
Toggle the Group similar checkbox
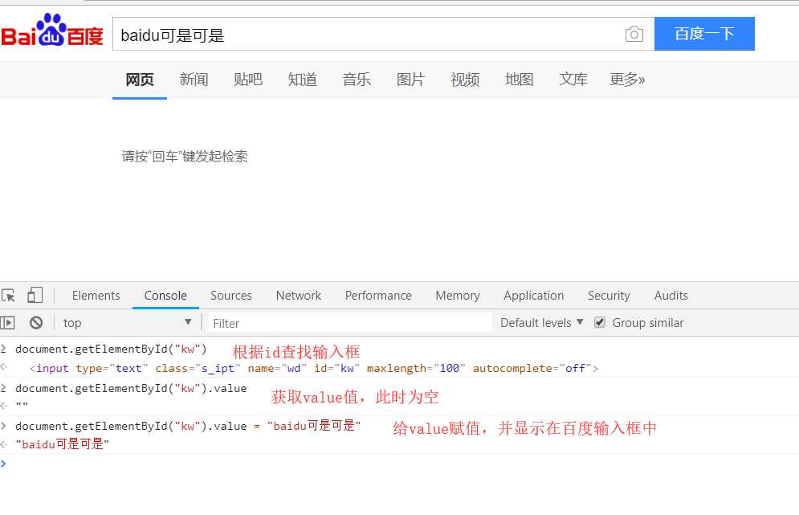600,322
